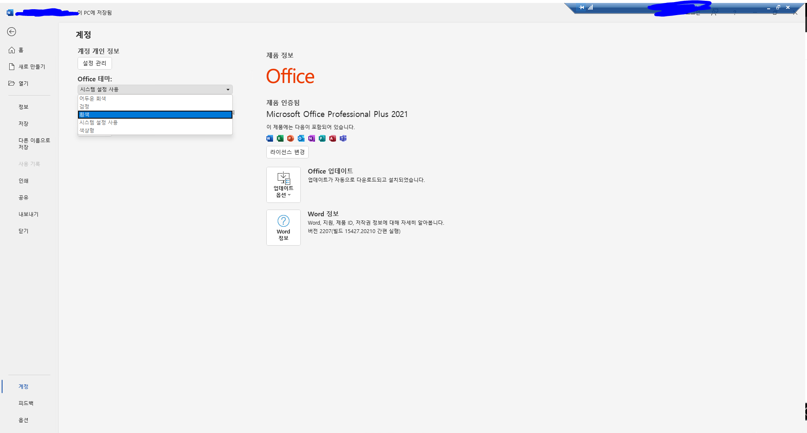The height and width of the screenshot is (433, 807).
Task: Pick the 어두운 회색 theme option
Action: pyautogui.click(x=155, y=99)
